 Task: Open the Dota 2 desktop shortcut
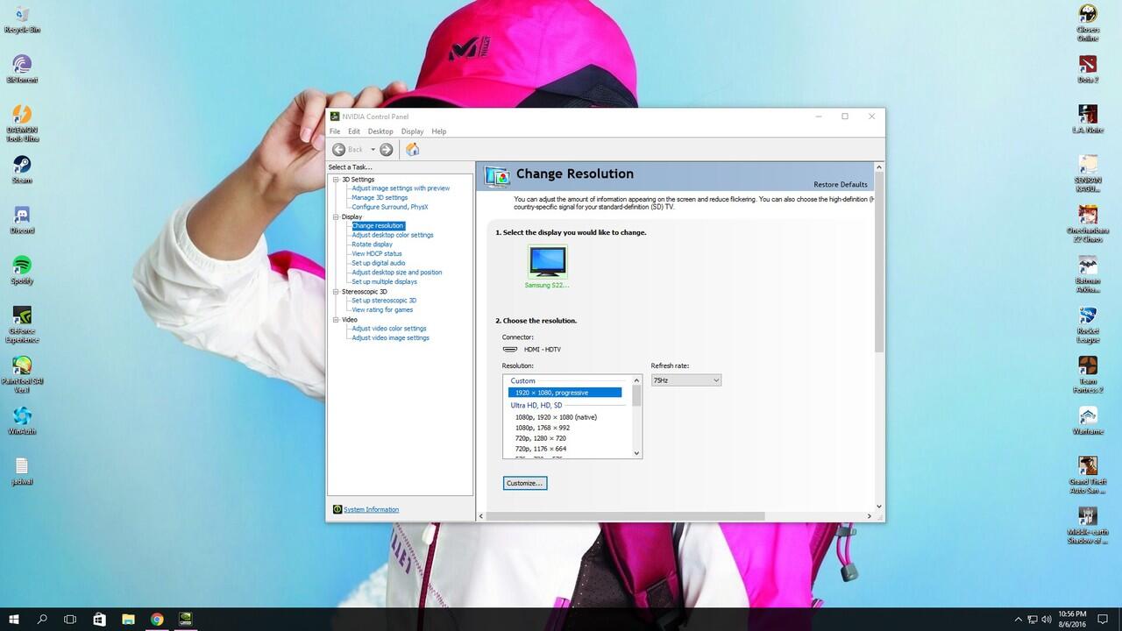pyautogui.click(x=1088, y=68)
